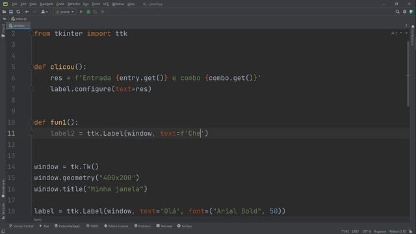Image resolution: width=416 pixels, height=234 pixels.
Task: Click the Python 3.10 interpreter status
Action: [x=398, y=231]
